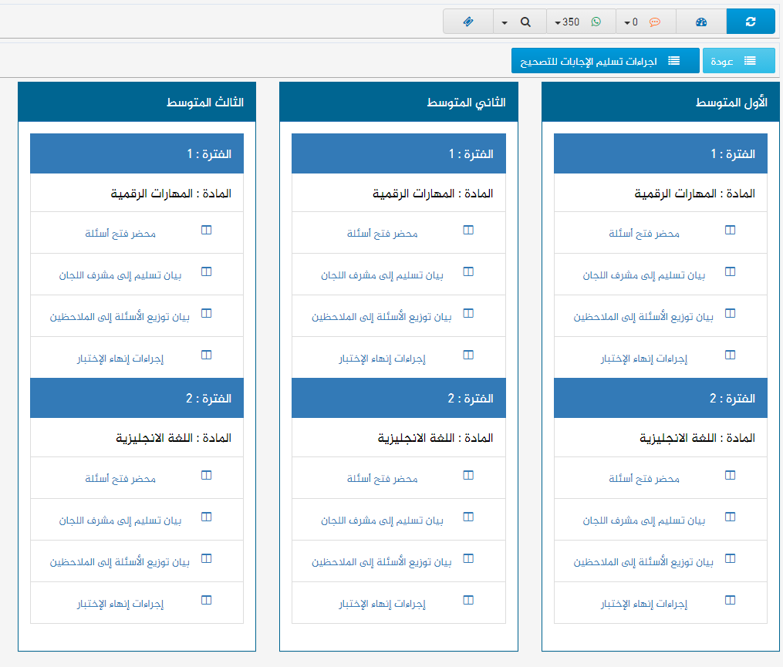Image resolution: width=783 pixels, height=667 pixels.
Task: Click icon beside بيان تسليم إلى مشرف اللجان, الثالث المتوسط period 1
Action: pos(206,271)
